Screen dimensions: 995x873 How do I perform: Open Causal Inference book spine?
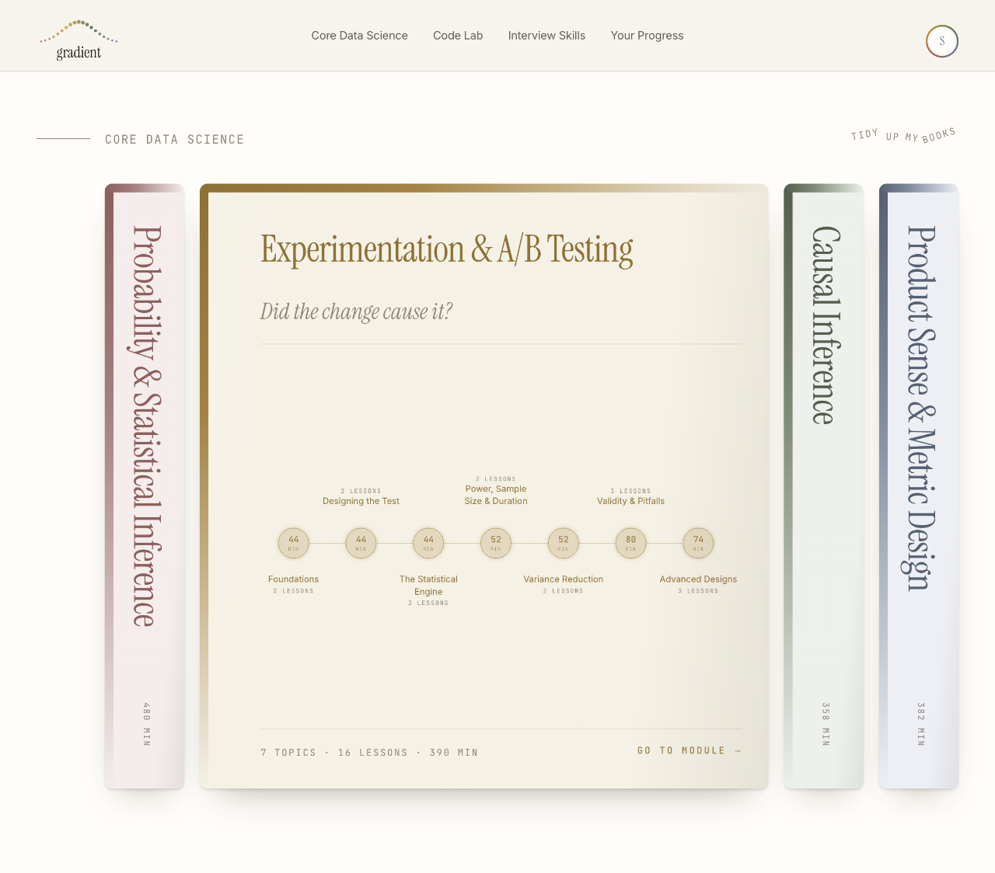click(824, 486)
